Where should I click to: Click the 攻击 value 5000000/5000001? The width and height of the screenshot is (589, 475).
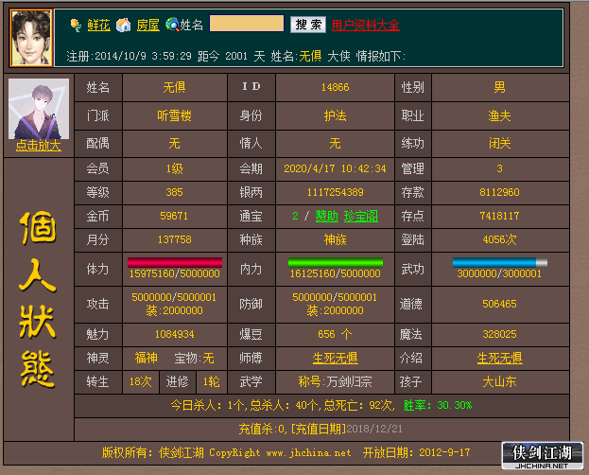(x=174, y=297)
